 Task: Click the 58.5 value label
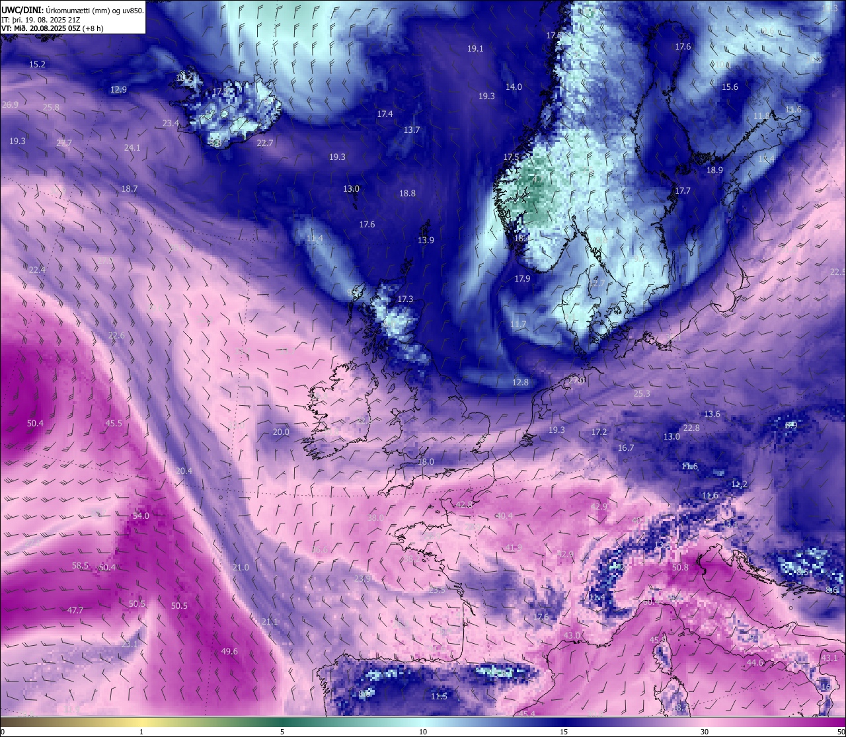coord(80,565)
